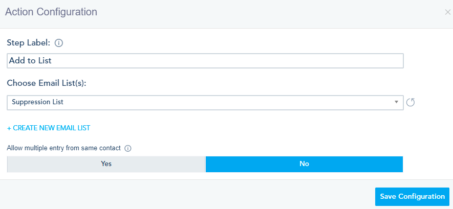
Task: Click the dialog header bar area
Action: [x=256, y=12]
